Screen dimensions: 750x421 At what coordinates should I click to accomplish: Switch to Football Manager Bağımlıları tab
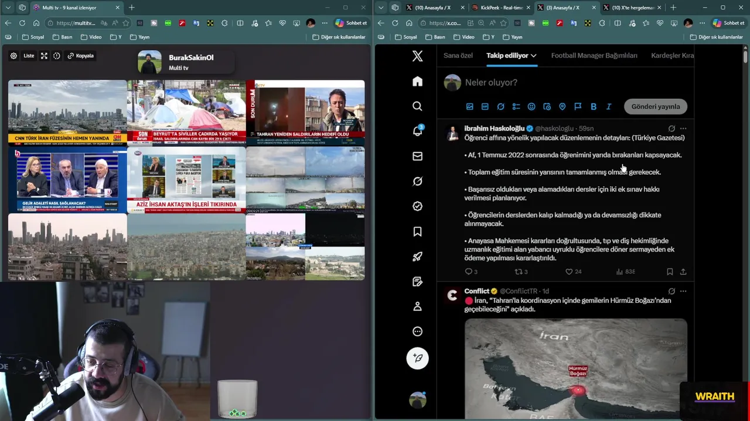(594, 56)
